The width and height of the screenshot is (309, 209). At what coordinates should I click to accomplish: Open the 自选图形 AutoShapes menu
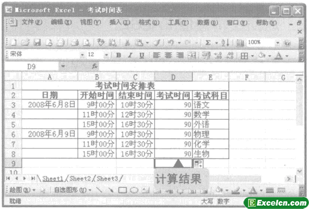[x=73, y=190]
